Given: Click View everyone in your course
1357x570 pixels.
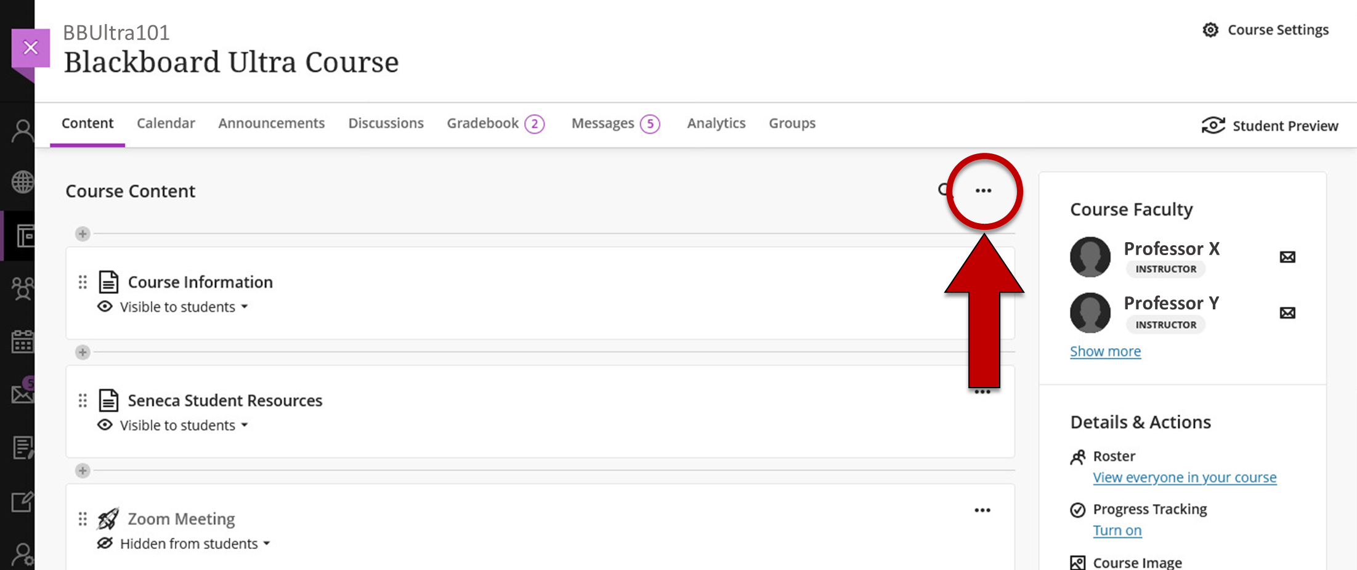Looking at the screenshot, I should tap(1185, 478).
